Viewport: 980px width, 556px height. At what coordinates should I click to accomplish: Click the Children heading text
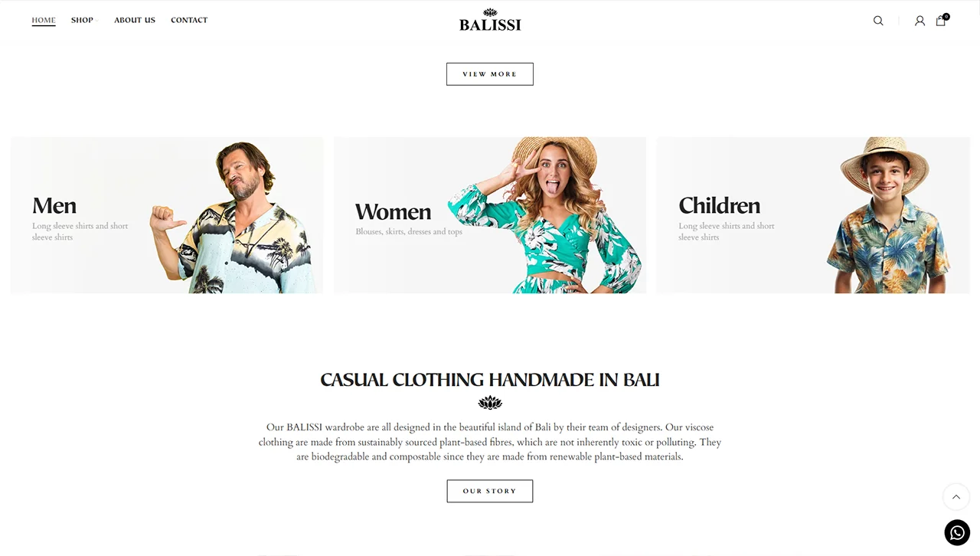(720, 205)
